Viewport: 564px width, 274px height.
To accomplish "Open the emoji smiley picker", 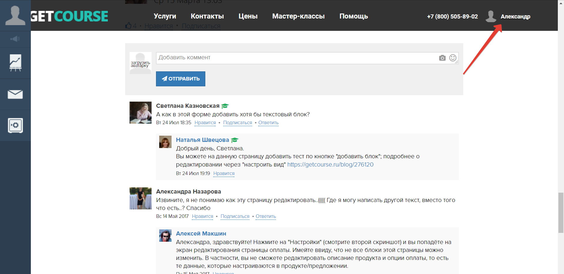I will [453, 58].
